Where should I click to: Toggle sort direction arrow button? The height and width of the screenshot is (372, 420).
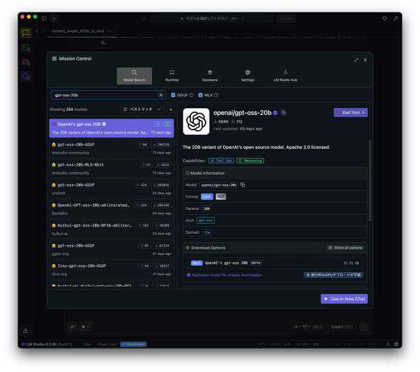click(x=170, y=109)
